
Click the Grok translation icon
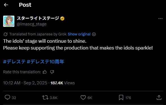(x=5, y=34)
